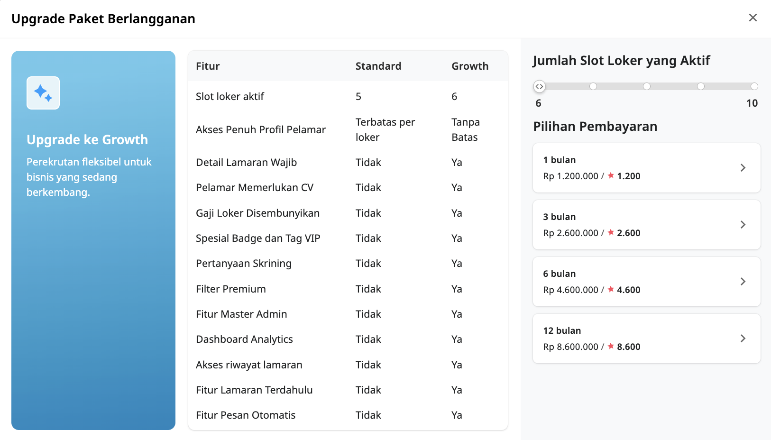Click the Upgrade ke Growth heading

(87, 140)
